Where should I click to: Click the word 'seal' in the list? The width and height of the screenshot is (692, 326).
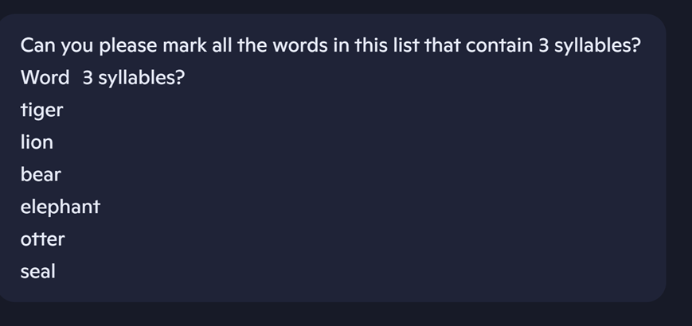point(38,271)
